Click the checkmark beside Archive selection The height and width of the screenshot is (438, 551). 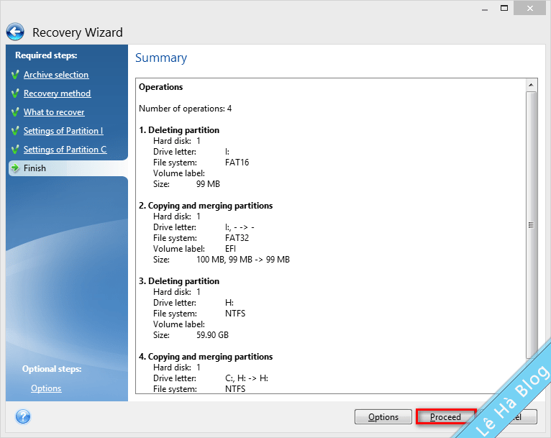[15, 75]
